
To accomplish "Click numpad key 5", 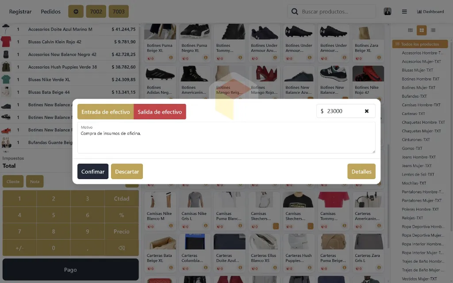I will (54, 215).
